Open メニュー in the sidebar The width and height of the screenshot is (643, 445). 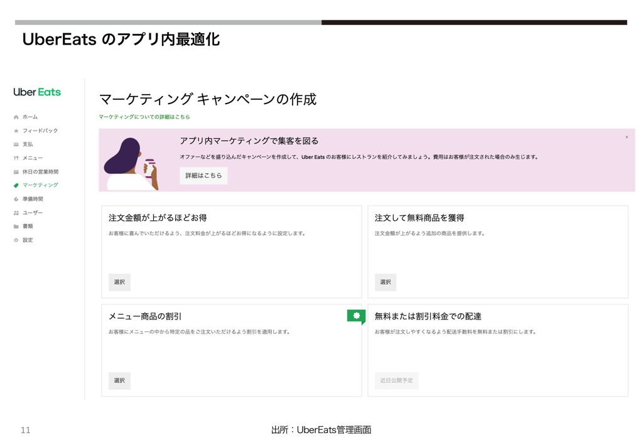[x=33, y=158]
